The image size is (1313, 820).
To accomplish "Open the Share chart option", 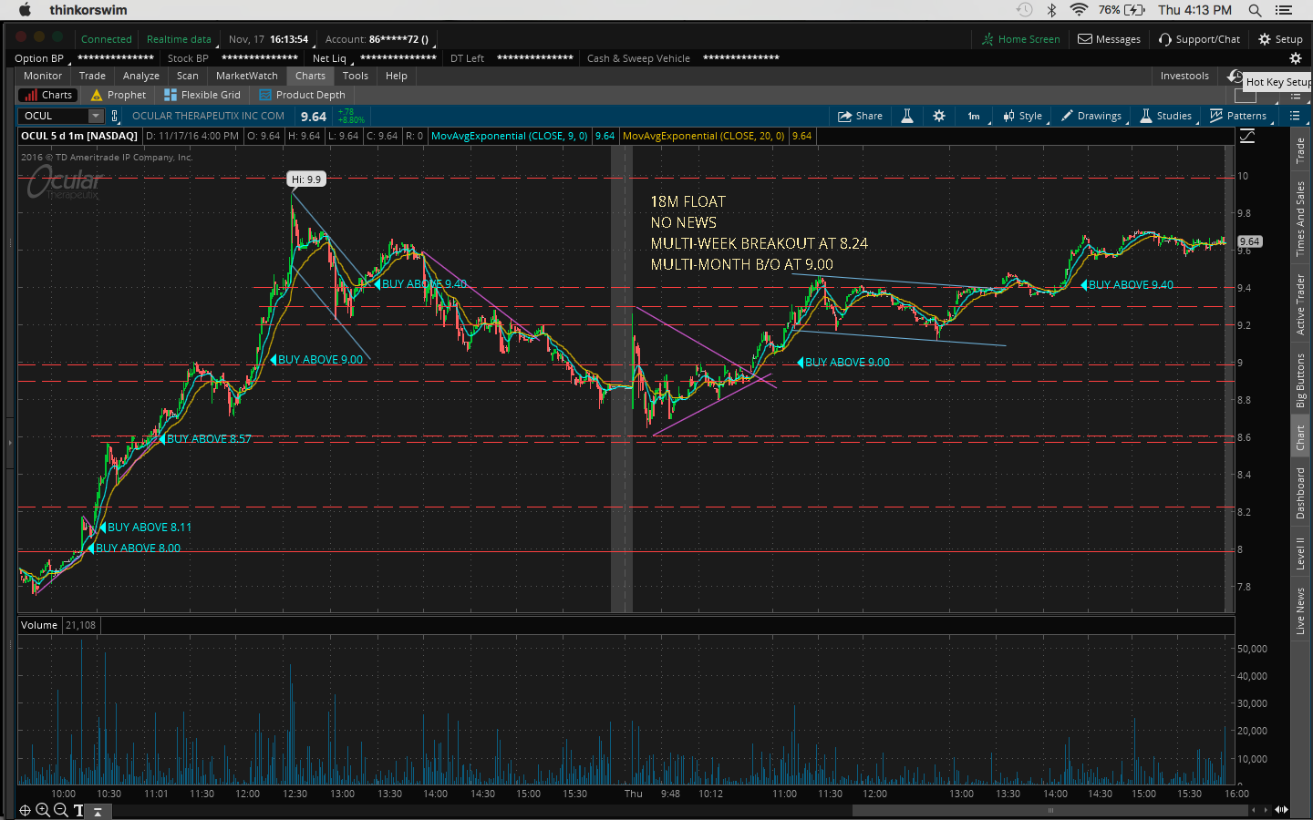I will click(860, 116).
